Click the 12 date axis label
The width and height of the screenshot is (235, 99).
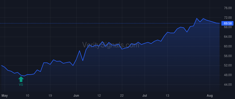coord(99,96)
